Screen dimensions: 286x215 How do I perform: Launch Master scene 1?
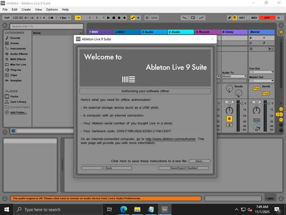(x=251, y=38)
